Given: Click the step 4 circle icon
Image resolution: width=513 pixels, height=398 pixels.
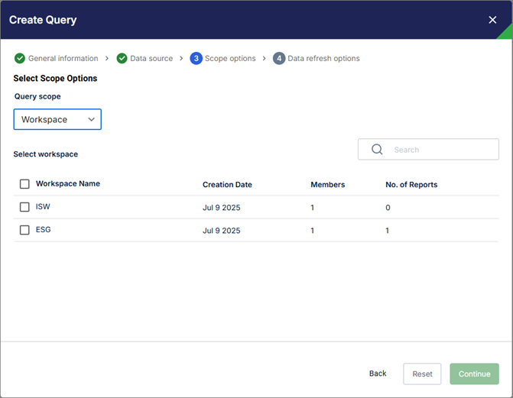Looking at the screenshot, I should tap(279, 58).
